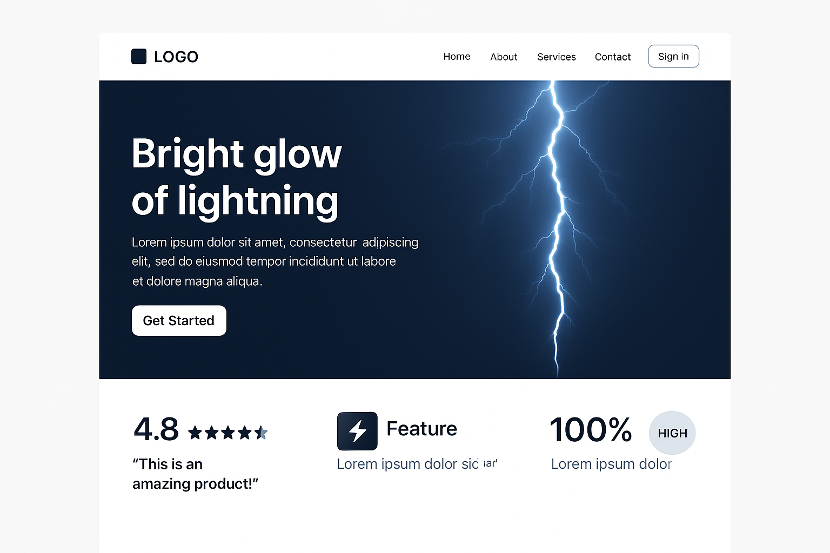Click the first rating star
The height and width of the screenshot is (553, 830).
tap(195, 433)
